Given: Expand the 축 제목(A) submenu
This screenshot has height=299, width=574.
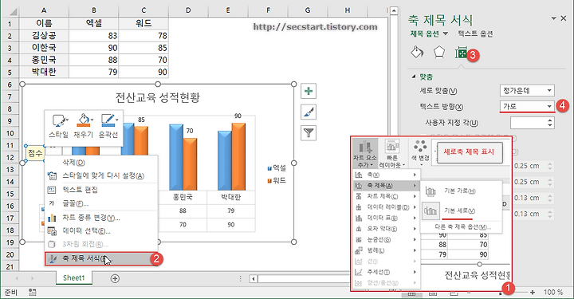Looking at the screenshot, I should [386, 186].
